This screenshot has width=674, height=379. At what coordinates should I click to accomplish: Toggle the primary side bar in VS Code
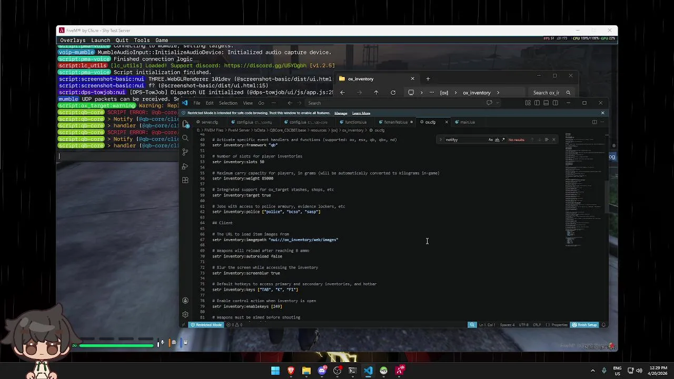pos(537,103)
